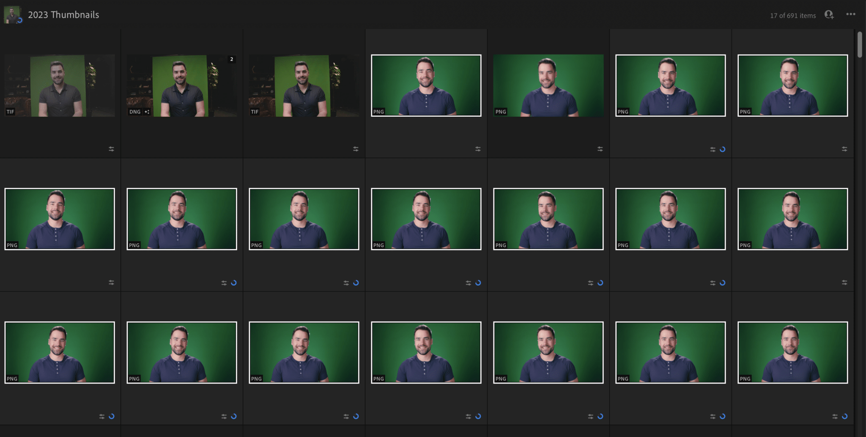Expand the photo stack showing badge "2"

pos(231,59)
